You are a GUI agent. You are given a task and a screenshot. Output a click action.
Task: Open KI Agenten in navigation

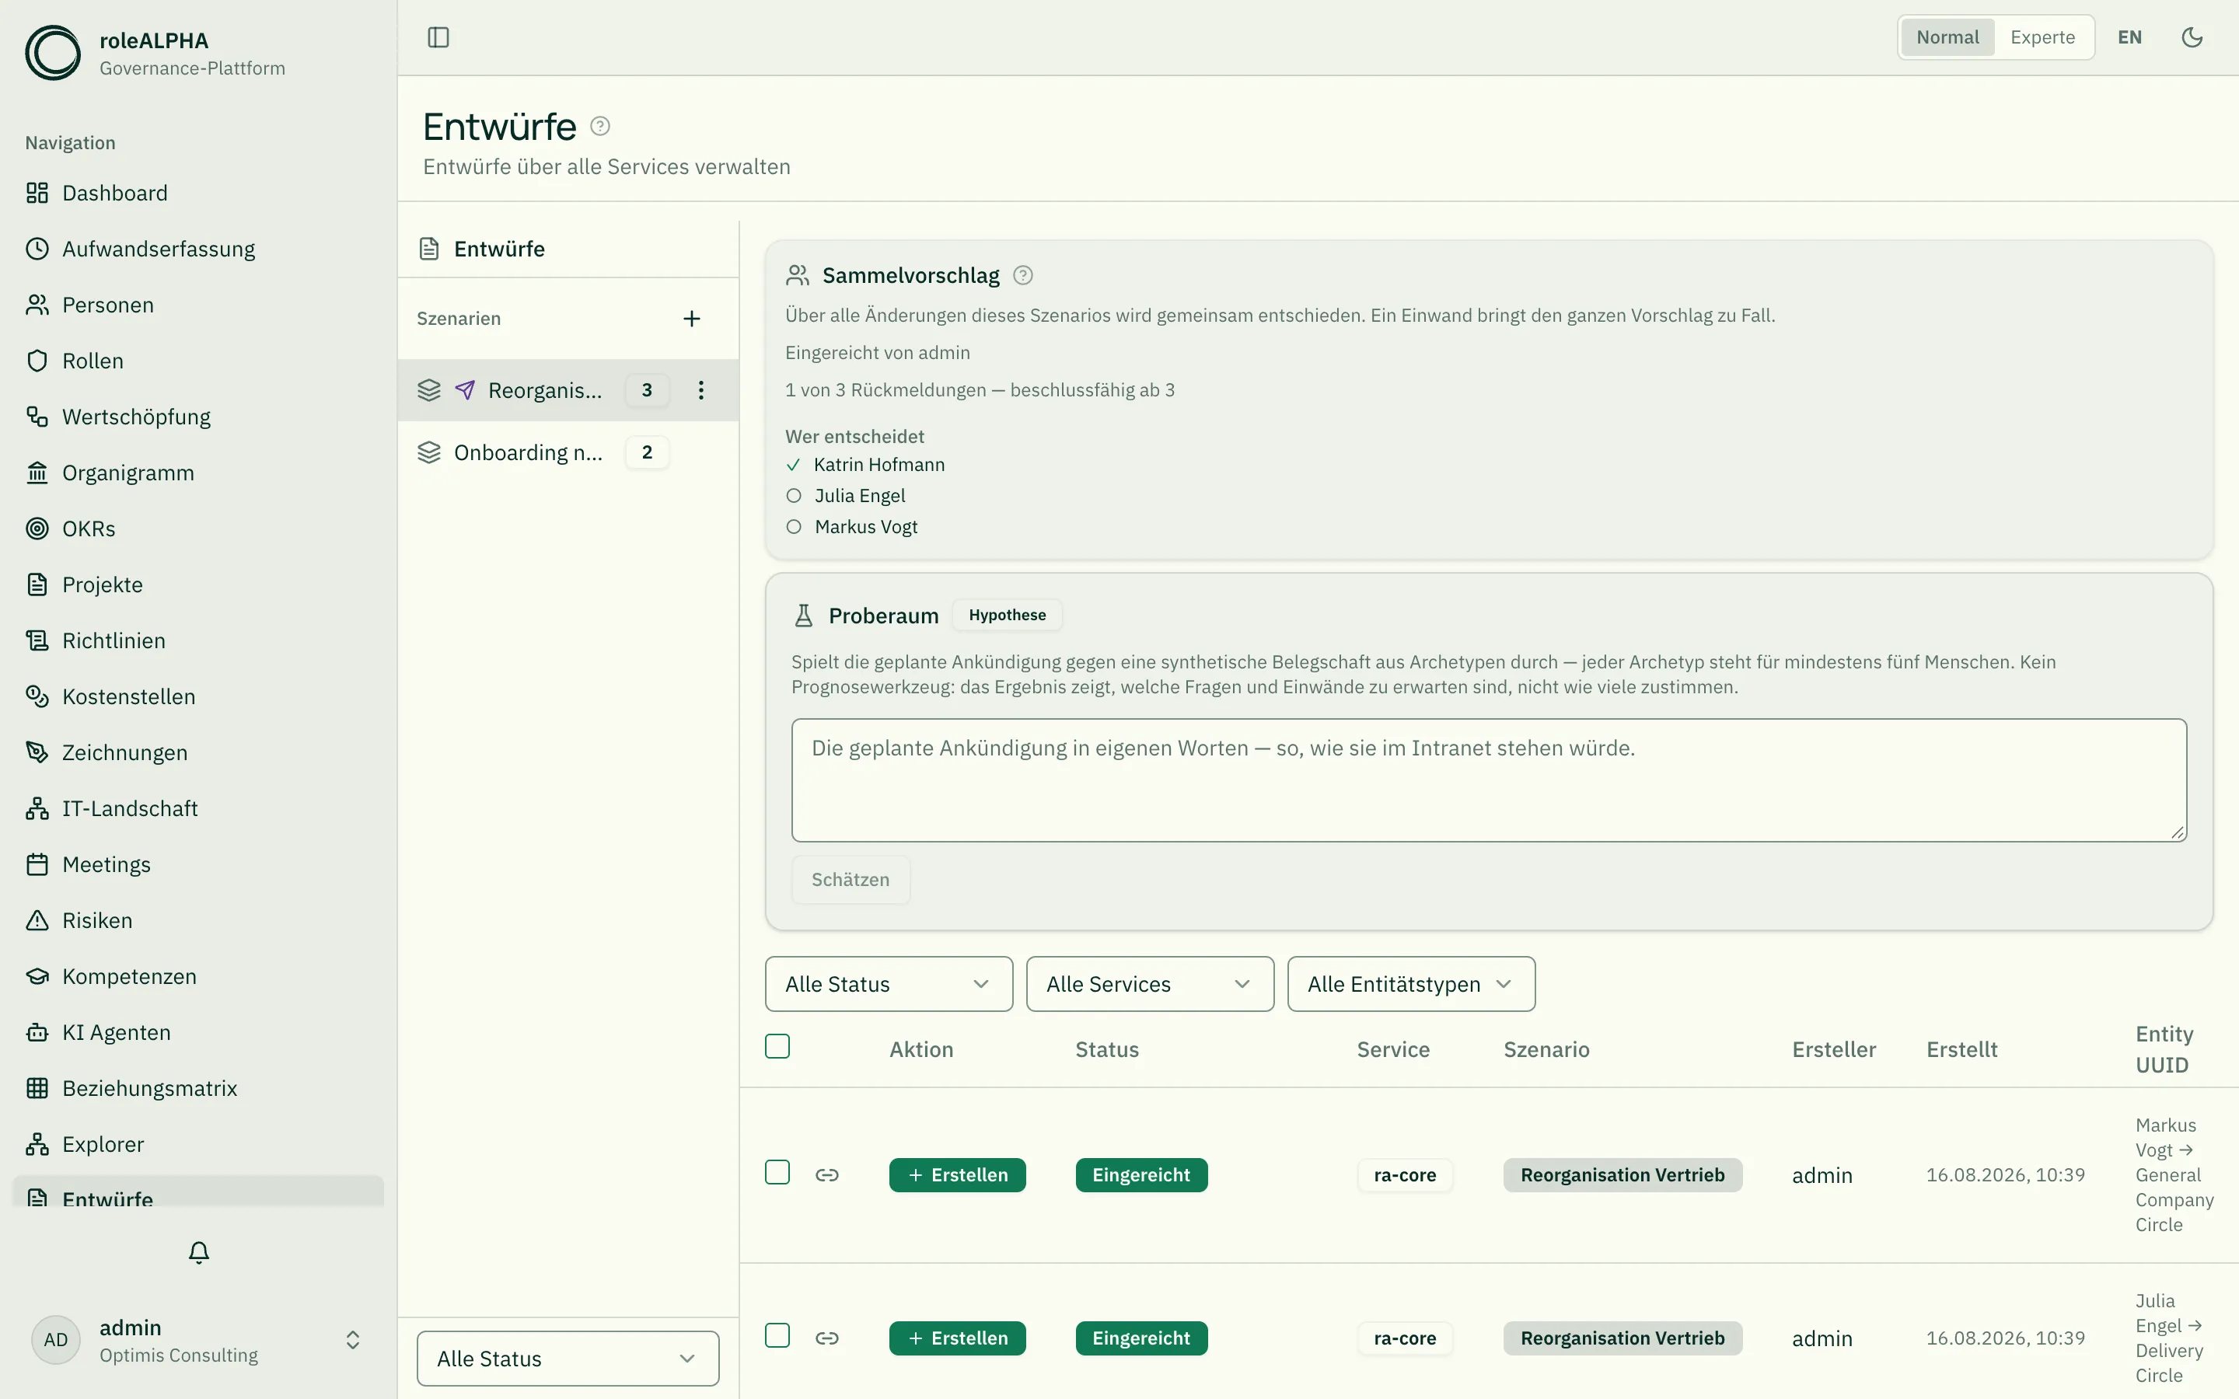pos(199,1031)
